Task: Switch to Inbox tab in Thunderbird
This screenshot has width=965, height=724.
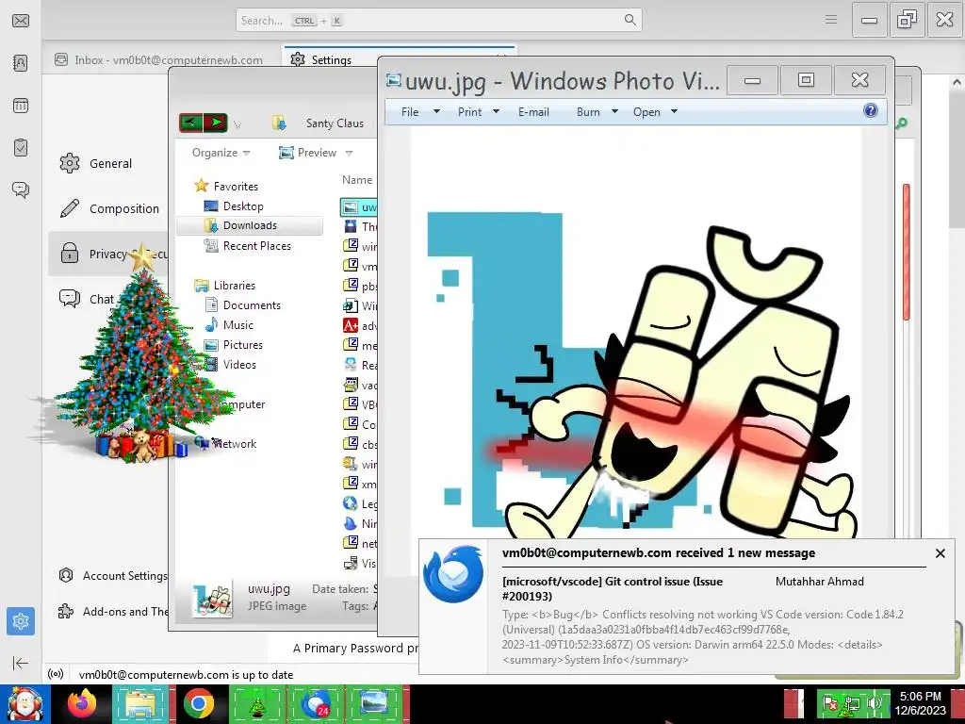Action: 158,59
